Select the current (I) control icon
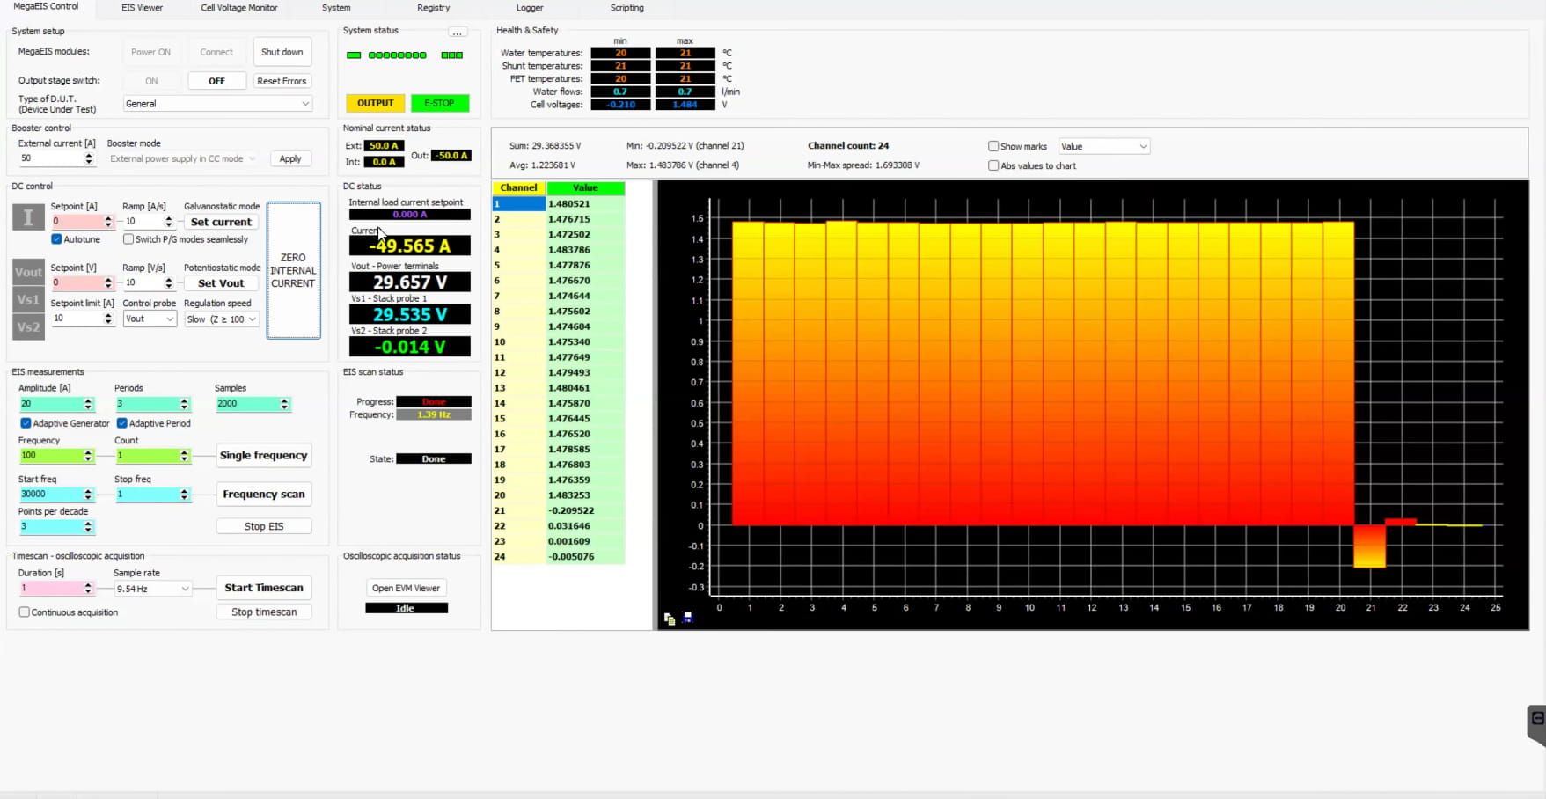 click(x=27, y=216)
